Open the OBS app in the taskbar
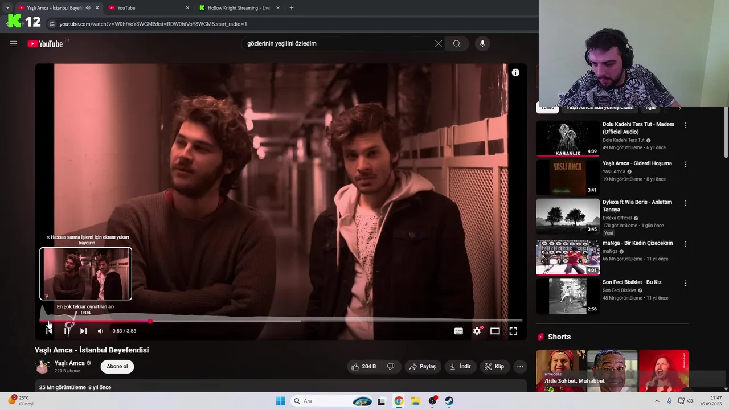Screen dimensions: 729x410 pyautogui.click(x=433, y=401)
